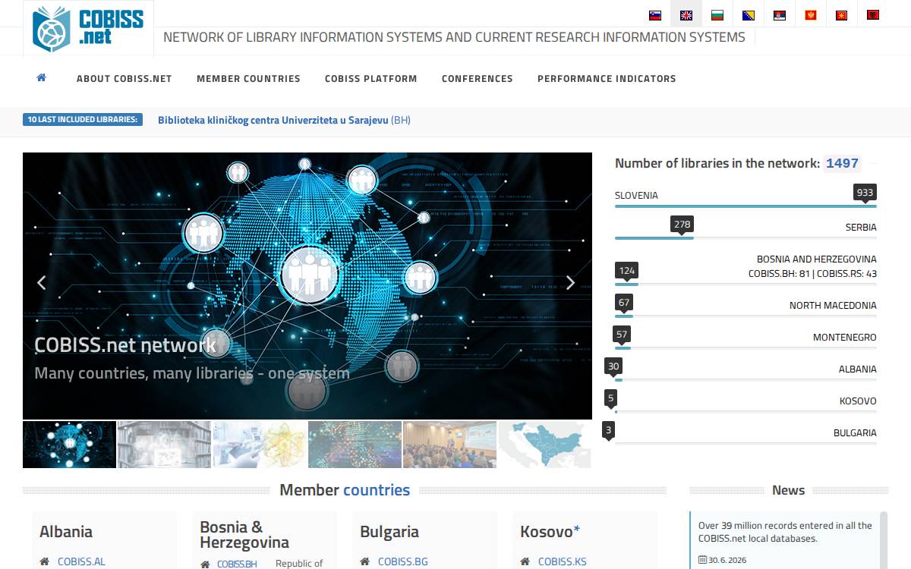Switch language via the Slovenian flag

click(x=655, y=15)
